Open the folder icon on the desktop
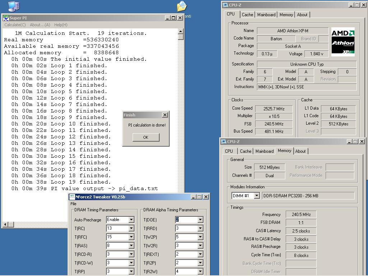This screenshot has height=276, width=368. (182, 6)
